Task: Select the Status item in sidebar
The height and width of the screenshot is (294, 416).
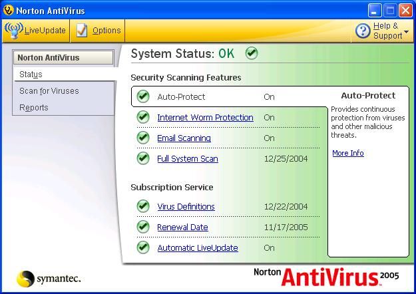Action: click(x=65, y=74)
